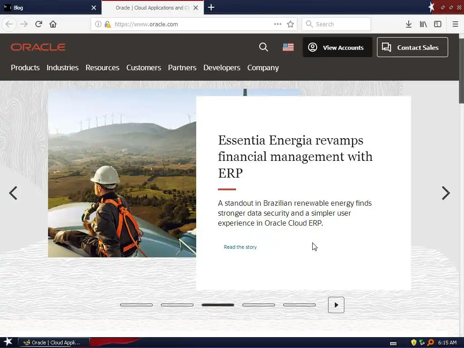
Task: Select the Oracle Cloud Applications tab
Action: [x=153, y=8]
